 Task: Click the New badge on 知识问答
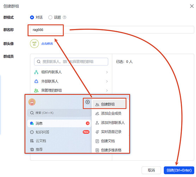tap(86, 132)
